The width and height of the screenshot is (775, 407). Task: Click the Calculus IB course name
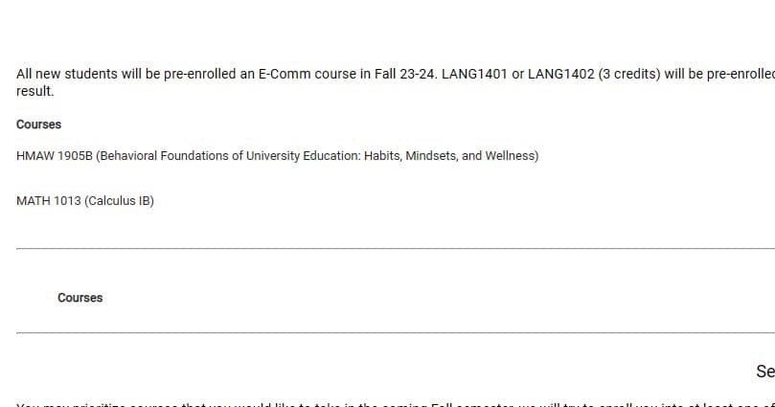click(120, 201)
